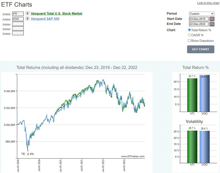This screenshot has width=220, height=173.
Task: Click the info icon next to VTI
Action: point(27,13)
